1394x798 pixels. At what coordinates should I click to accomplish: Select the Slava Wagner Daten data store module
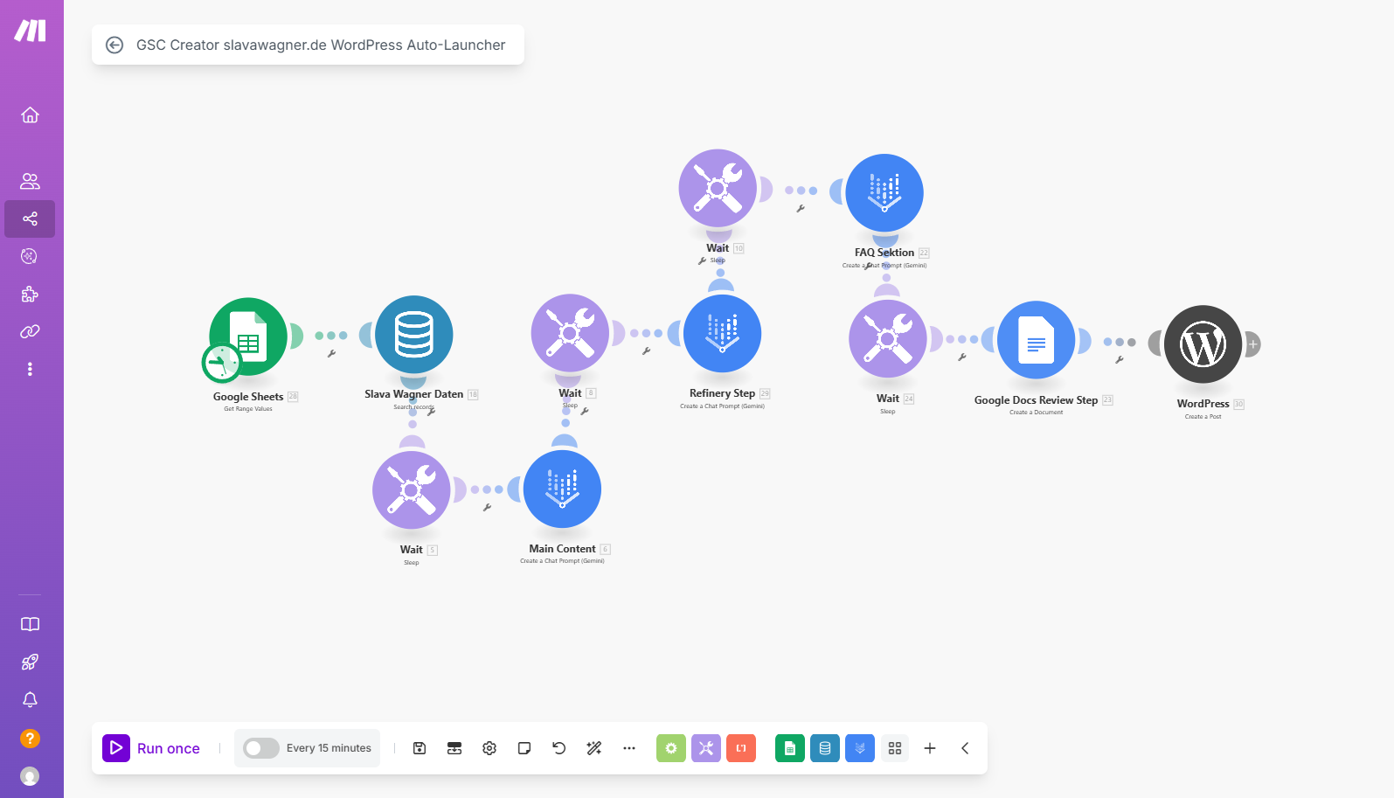click(x=414, y=335)
